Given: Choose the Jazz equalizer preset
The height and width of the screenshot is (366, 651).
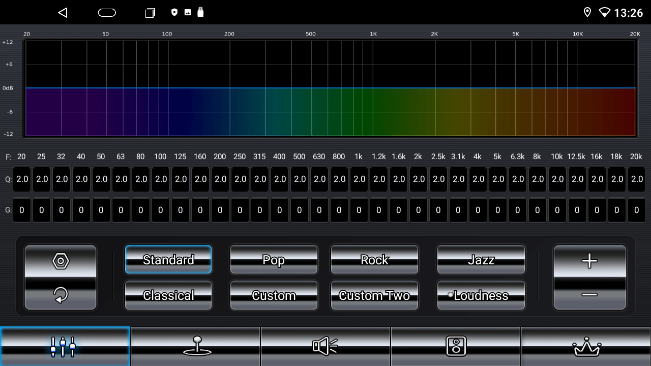Looking at the screenshot, I should 481,260.
